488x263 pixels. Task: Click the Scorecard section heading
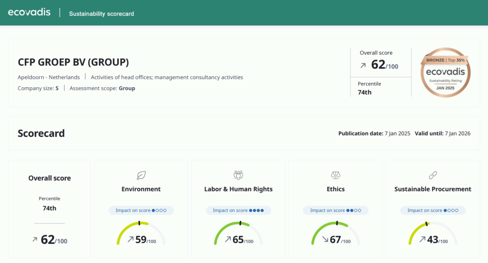(x=41, y=133)
